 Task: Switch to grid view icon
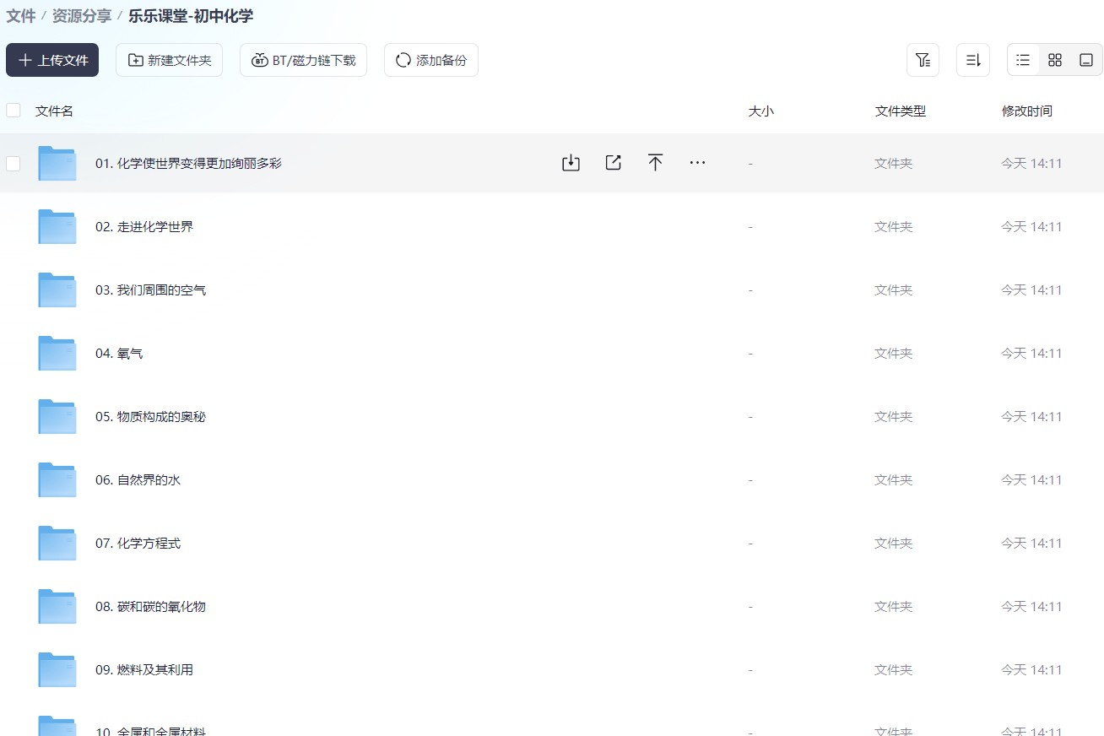(1054, 60)
